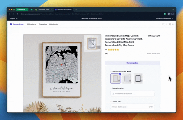Expand the English language dropdown
This screenshot has height=120, width=183.
13,18
